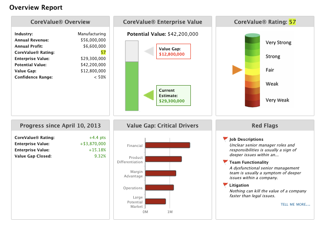This screenshot has height=229, width=325.
Task: Click the Litigation red flag title
Action: (239, 185)
